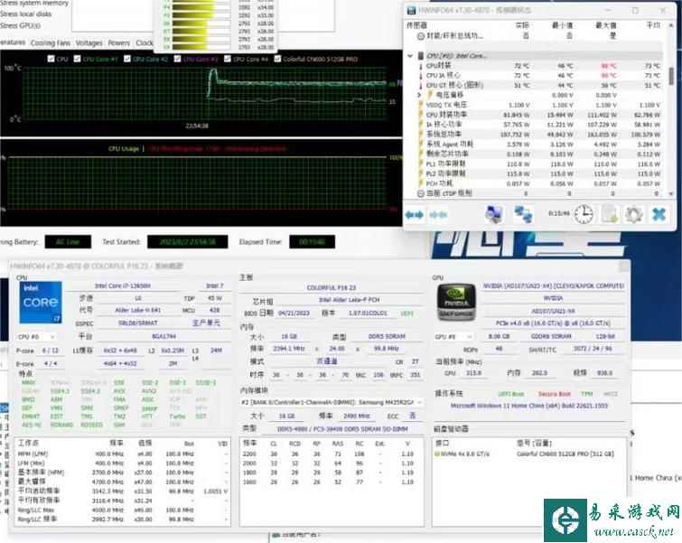Click the Intel Core i7 logo
682x543 pixels.
click(41, 303)
